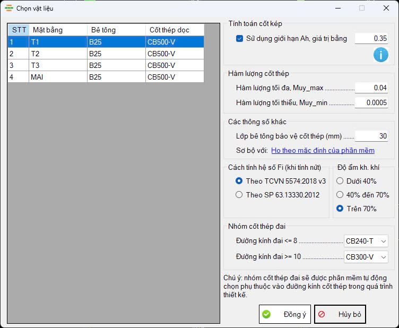
Task: Click the Muy_min input field
Action: click(371, 103)
